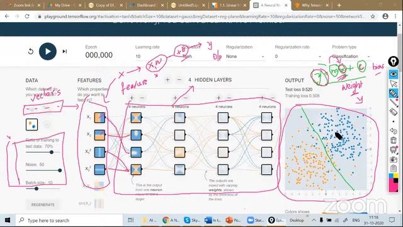Play the training run button
Screen dimensions: 403x227
coord(48,52)
